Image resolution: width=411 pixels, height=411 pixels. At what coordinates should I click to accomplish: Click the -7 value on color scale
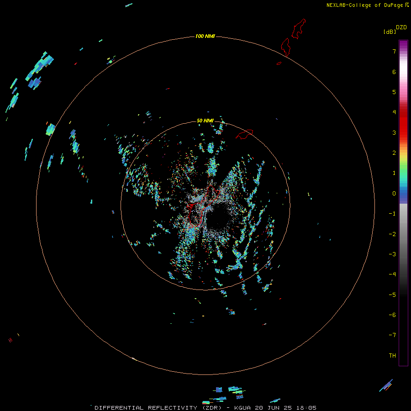(x=392, y=335)
